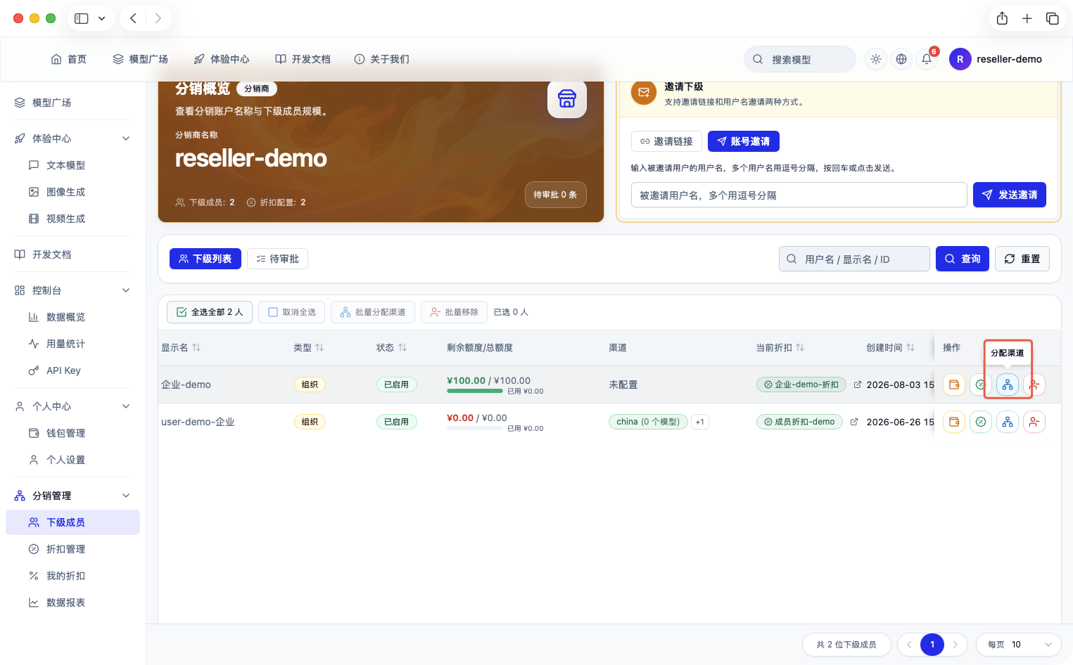The image size is (1073, 665).
Task: Open 数据报表 in the sidebar
Action: [72, 602]
